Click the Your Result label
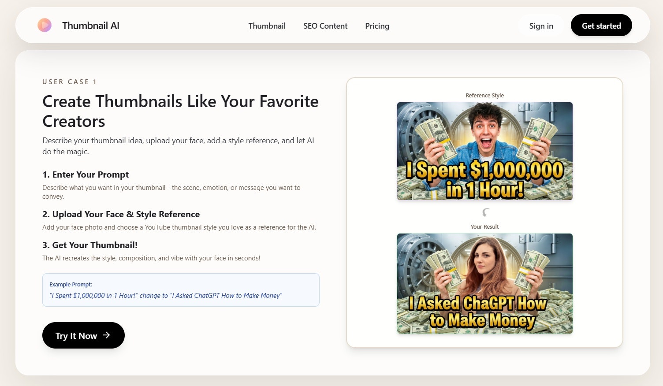 [484, 226]
